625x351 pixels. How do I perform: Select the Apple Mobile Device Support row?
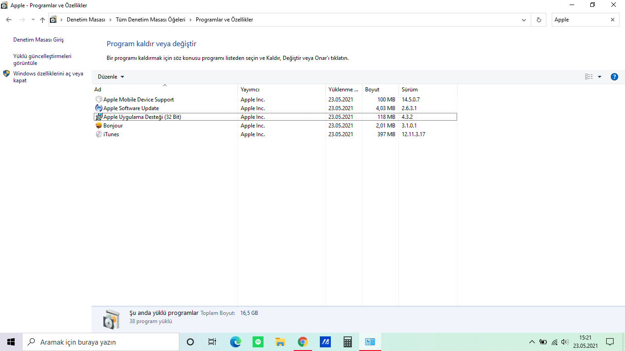click(275, 100)
